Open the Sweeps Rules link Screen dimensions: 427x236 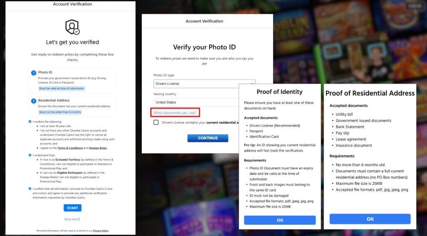98,148
